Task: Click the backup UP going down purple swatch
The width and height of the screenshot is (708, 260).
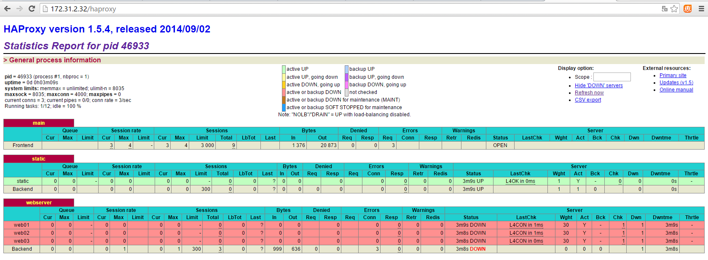Action: pos(346,77)
